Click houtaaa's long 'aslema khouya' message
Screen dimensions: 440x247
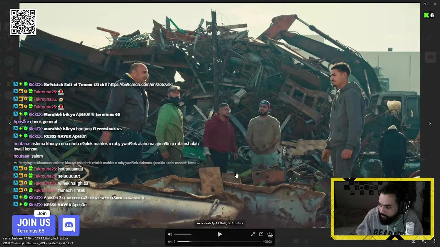pos(106,146)
